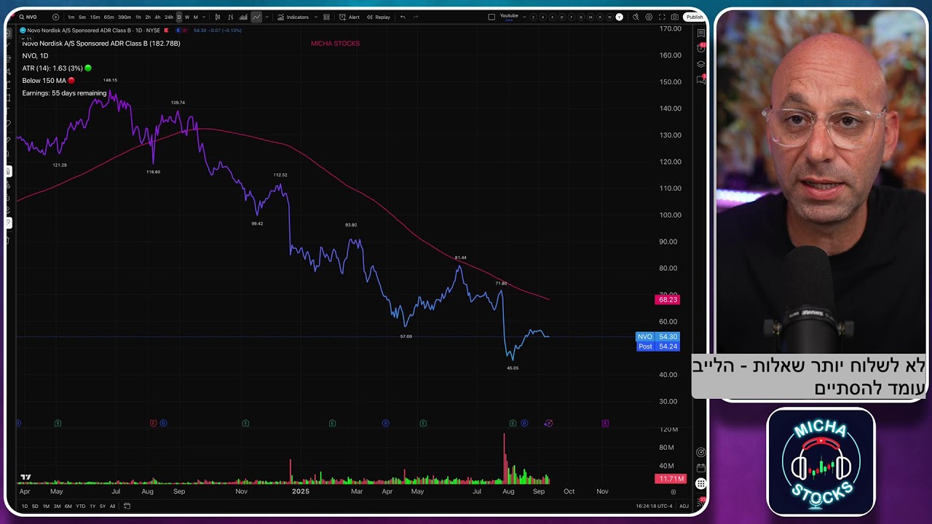Select the 5m timeframe
Image resolution: width=932 pixels, height=524 pixels.
click(82, 17)
